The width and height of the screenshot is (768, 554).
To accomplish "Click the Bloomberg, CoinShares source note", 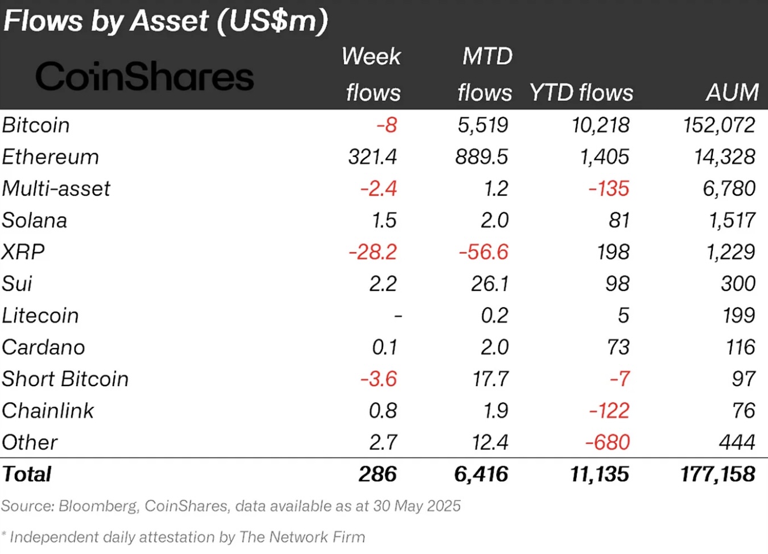I will coord(230,506).
